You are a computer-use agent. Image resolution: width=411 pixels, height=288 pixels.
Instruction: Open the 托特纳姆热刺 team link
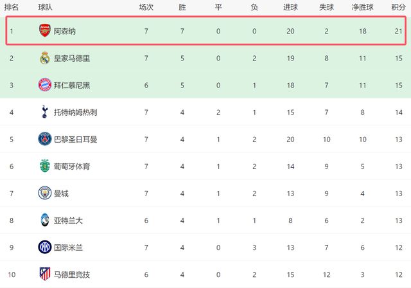pyautogui.click(x=76, y=113)
